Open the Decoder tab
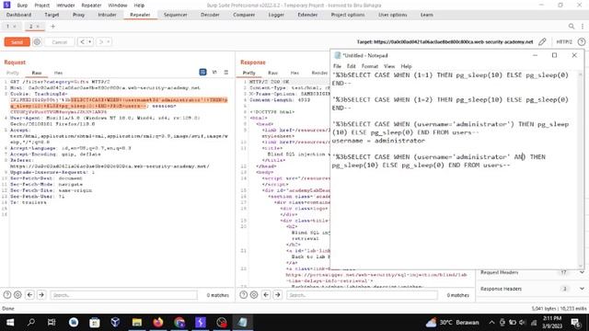 [x=210, y=15]
